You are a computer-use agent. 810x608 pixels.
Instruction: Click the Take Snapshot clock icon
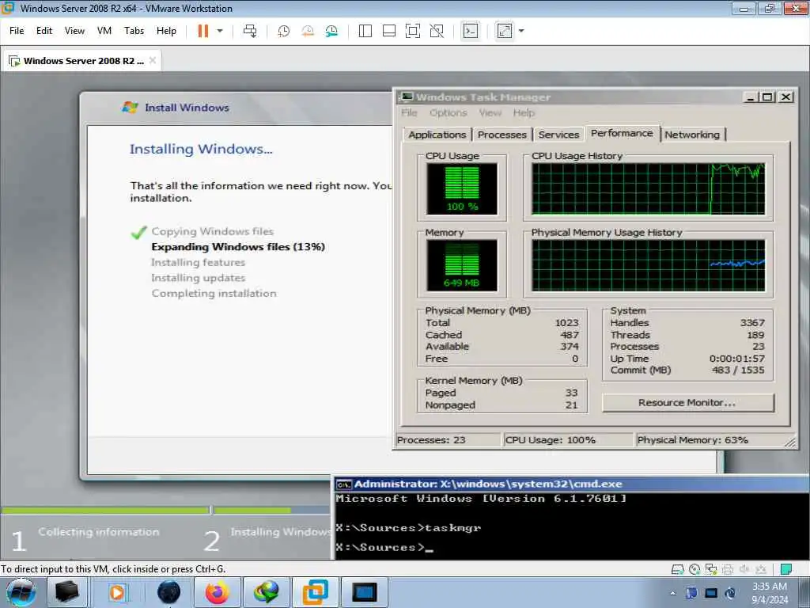coord(284,31)
